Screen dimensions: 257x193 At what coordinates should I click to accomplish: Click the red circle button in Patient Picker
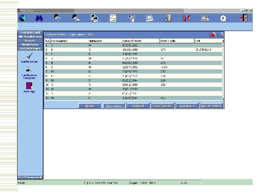(213, 35)
